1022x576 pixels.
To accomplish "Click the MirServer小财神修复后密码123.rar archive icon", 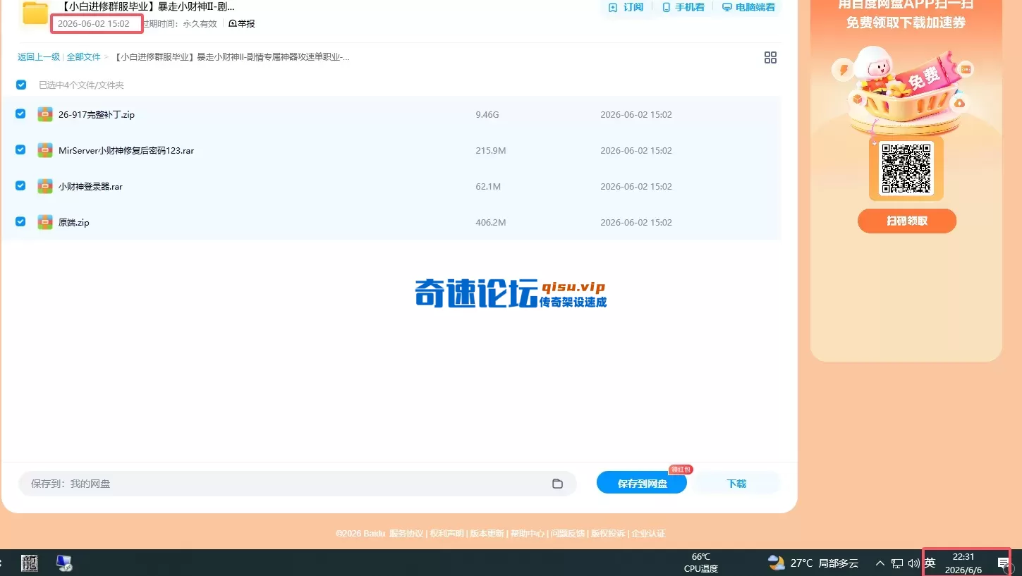I will pos(45,150).
